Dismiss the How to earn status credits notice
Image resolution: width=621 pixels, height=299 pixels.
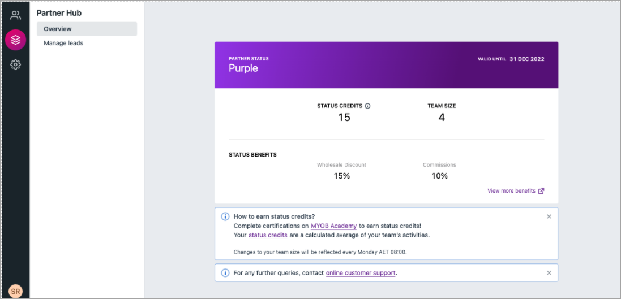tap(549, 216)
